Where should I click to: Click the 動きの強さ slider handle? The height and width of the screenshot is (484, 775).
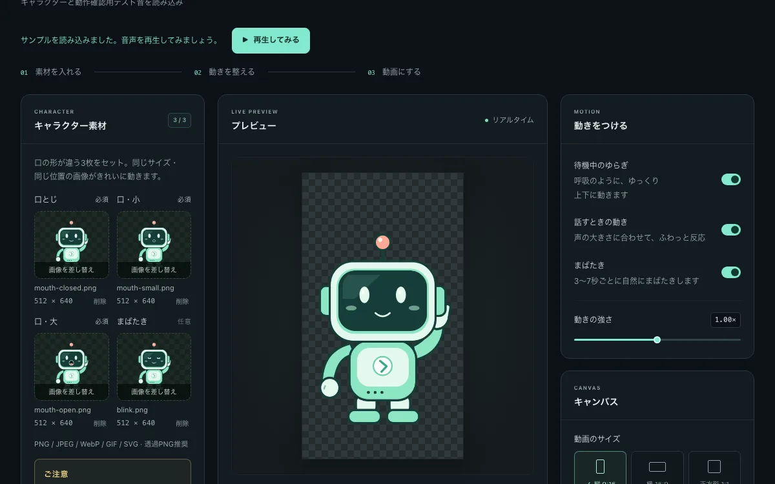tap(657, 339)
